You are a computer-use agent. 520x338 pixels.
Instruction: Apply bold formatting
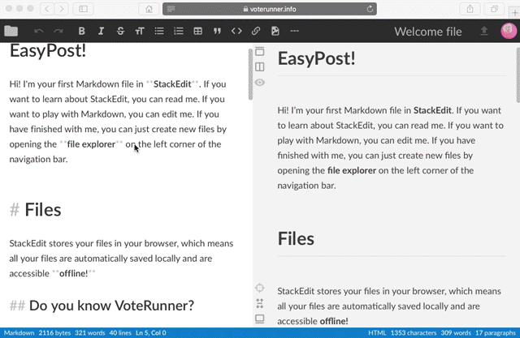click(81, 31)
